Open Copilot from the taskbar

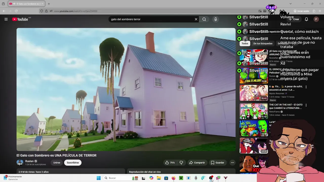(151, 178)
